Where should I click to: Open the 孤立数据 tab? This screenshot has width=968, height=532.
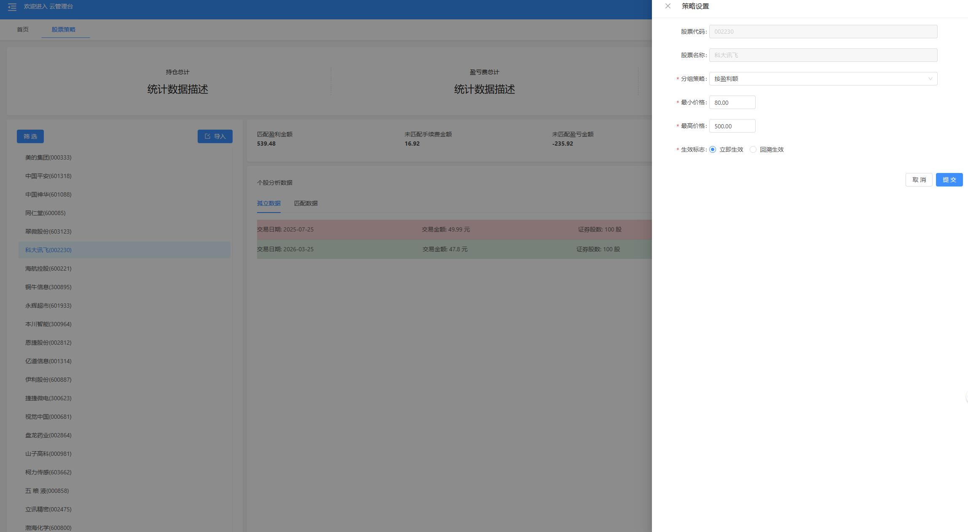[x=268, y=203]
